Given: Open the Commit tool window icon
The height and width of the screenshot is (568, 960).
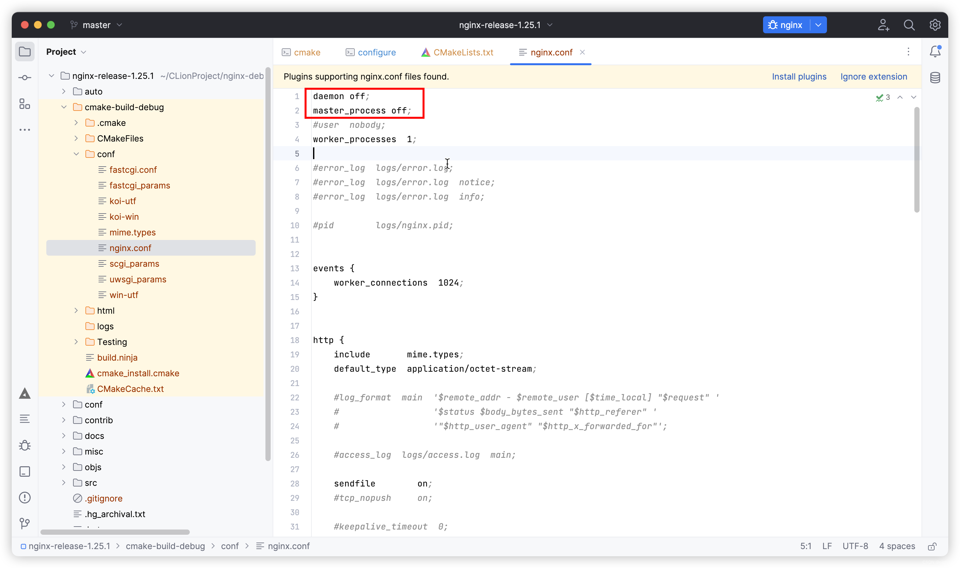Looking at the screenshot, I should [x=25, y=78].
